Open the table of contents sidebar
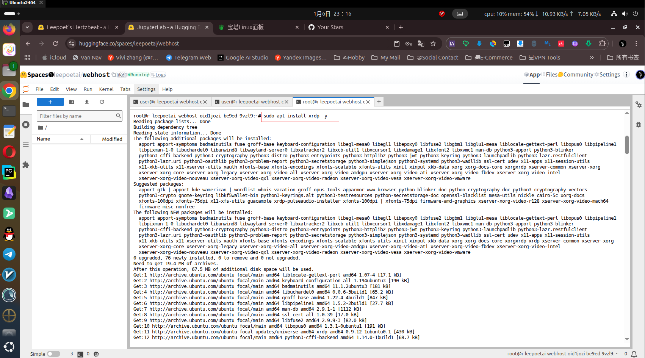The width and height of the screenshot is (645, 358). pyautogui.click(x=26, y=145)
